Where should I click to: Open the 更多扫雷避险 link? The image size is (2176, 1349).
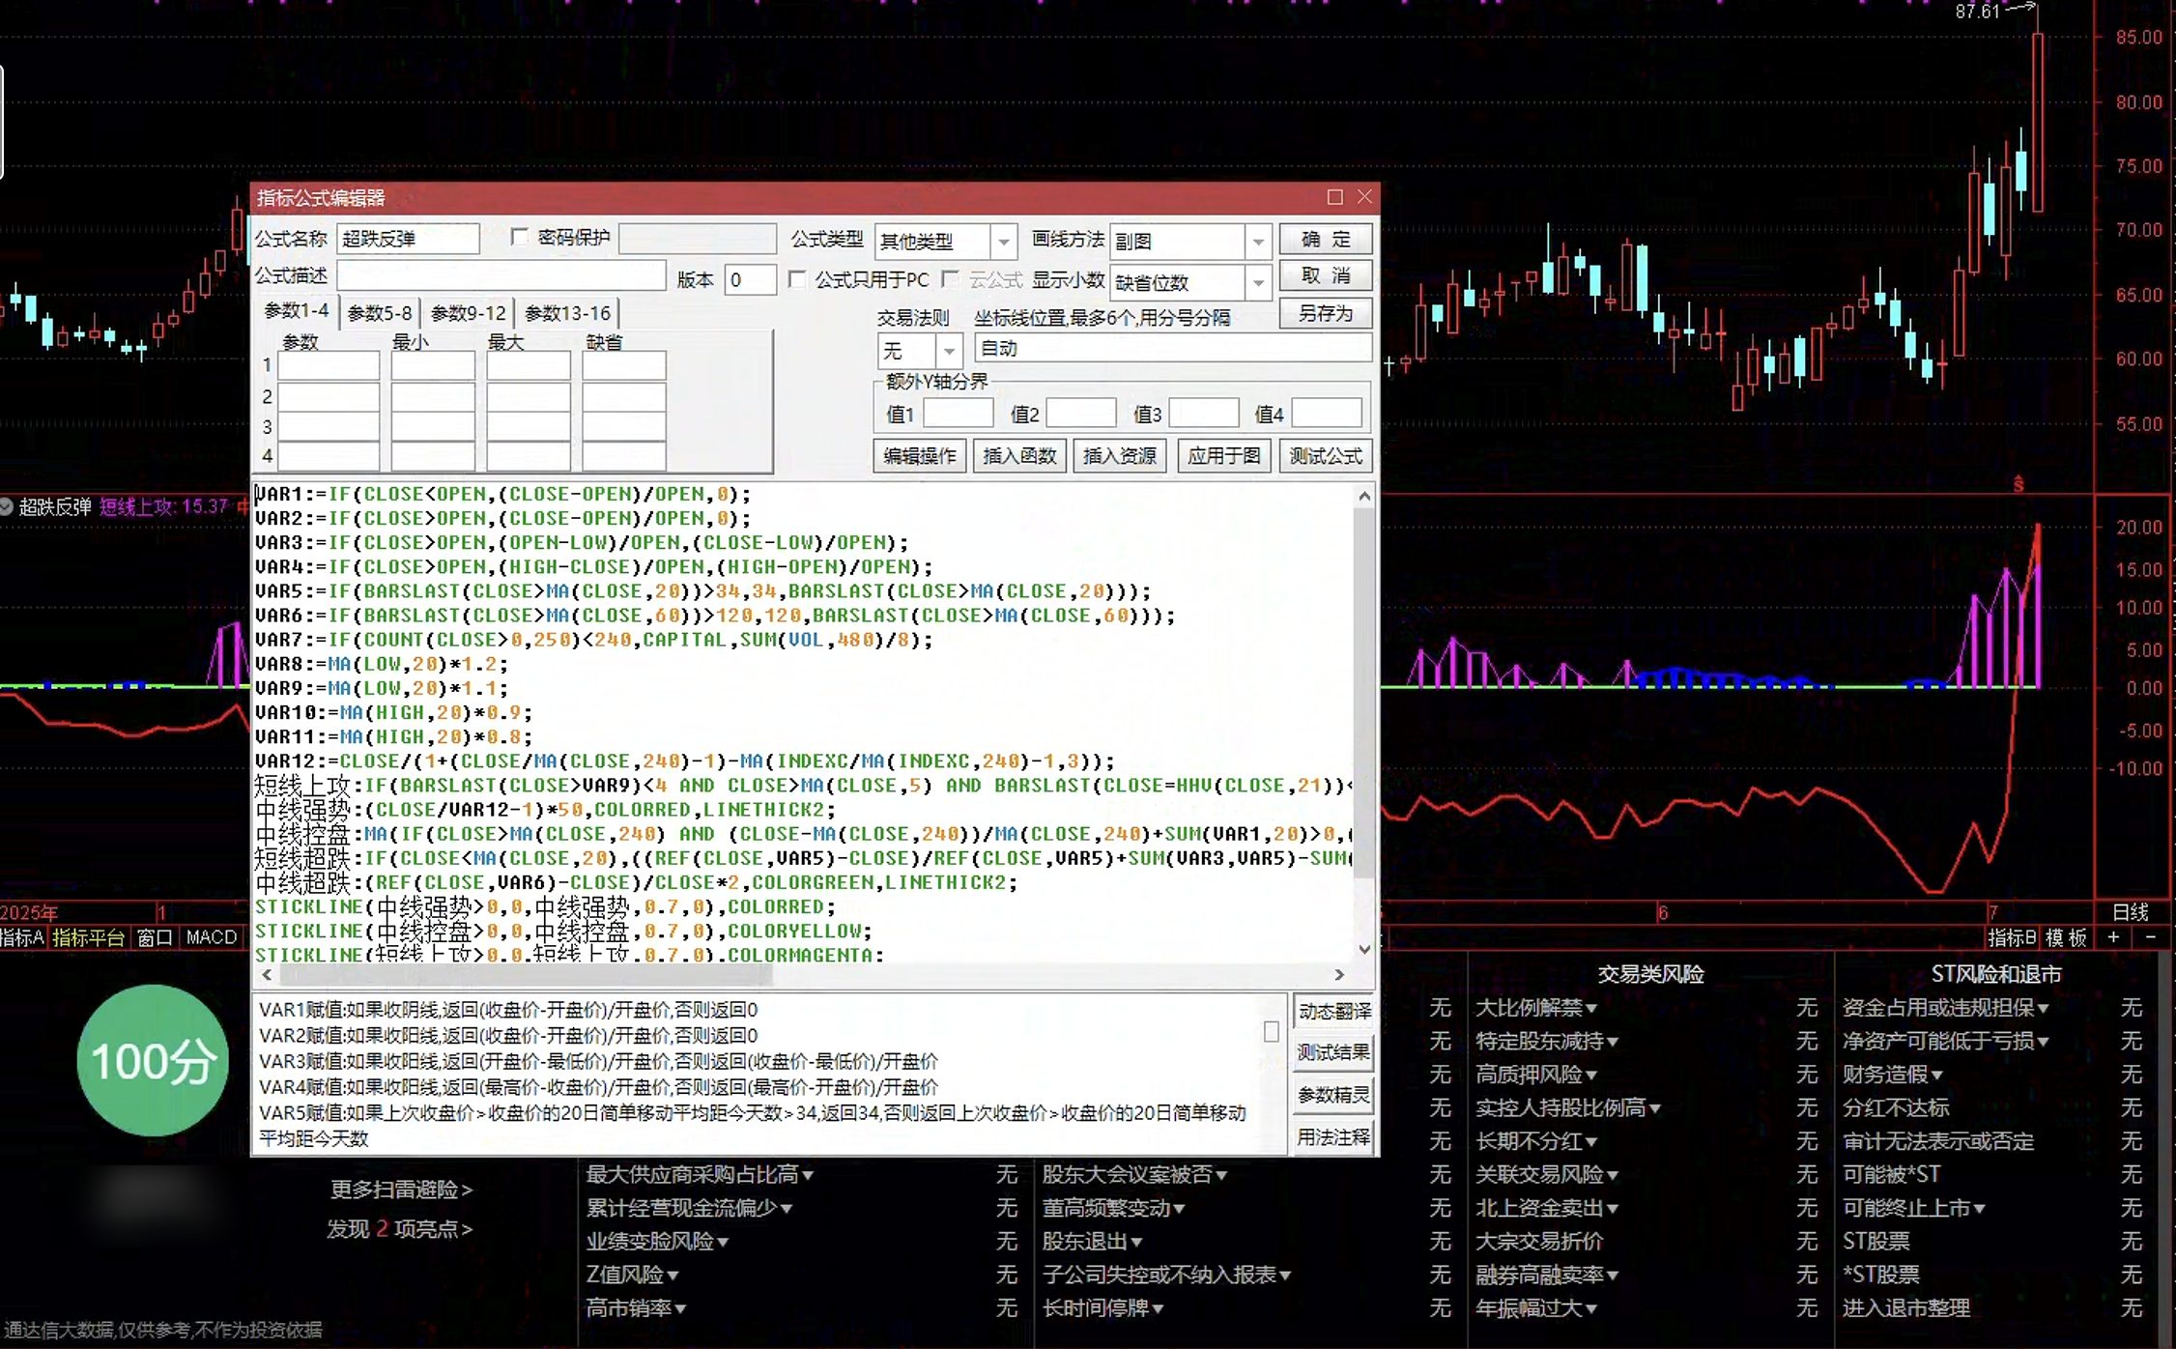click(401, 1190)
